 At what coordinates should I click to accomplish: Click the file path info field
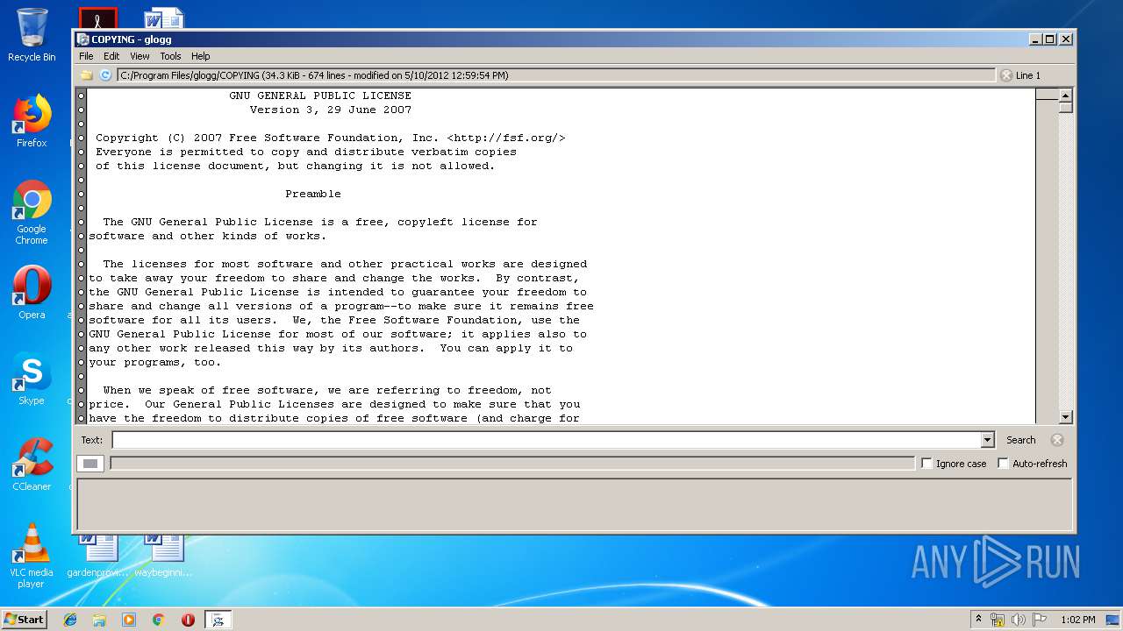[x=556, y=75]
